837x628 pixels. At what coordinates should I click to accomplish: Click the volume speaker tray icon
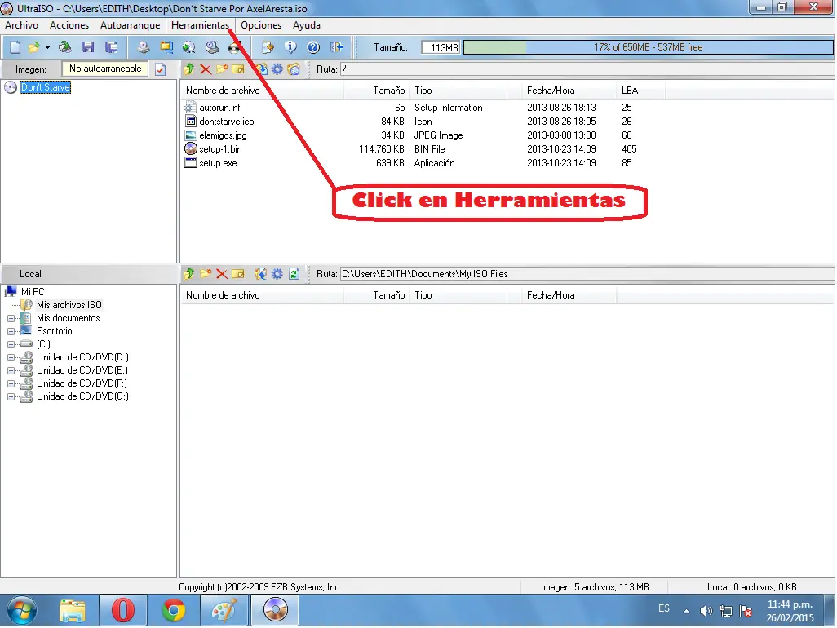point(706,611)
